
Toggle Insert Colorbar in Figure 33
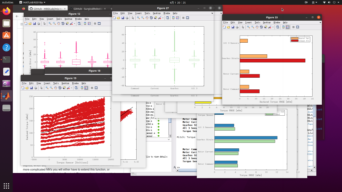pyautogui.click(x=284, y=27)
